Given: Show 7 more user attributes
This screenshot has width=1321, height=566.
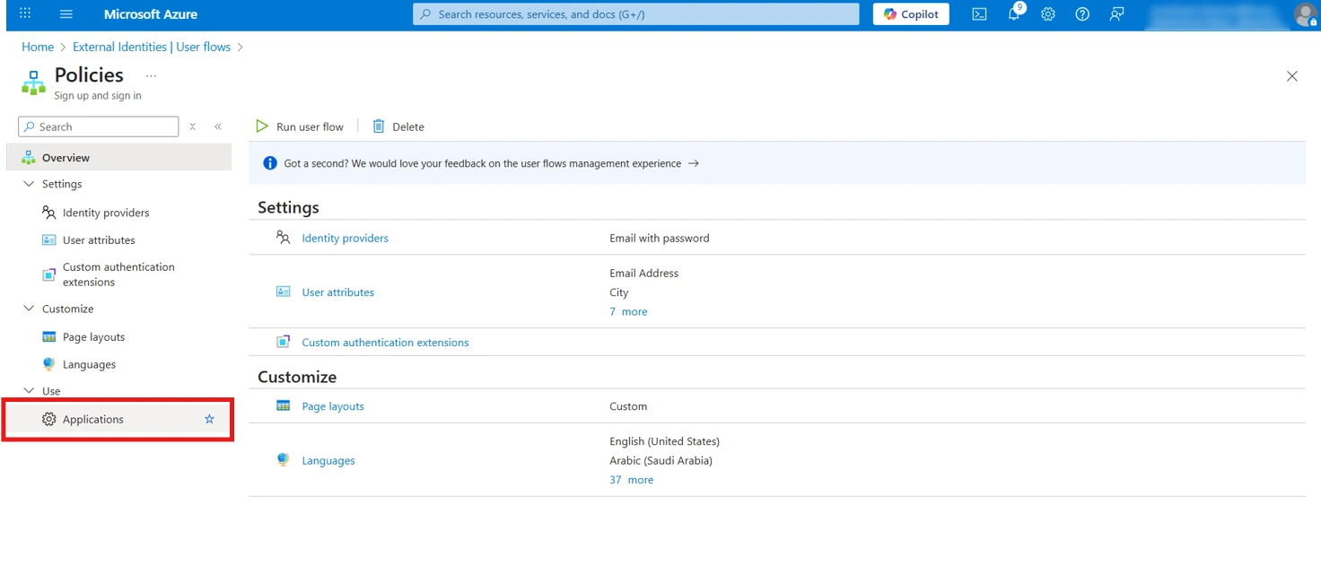Looking at the screenshot, I should (628, 311).
